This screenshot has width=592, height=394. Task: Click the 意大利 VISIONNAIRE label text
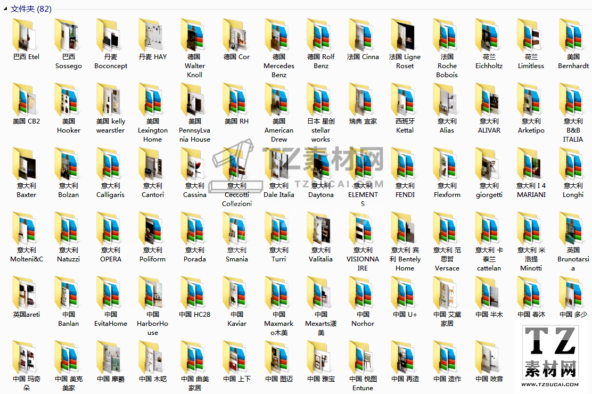363,259
